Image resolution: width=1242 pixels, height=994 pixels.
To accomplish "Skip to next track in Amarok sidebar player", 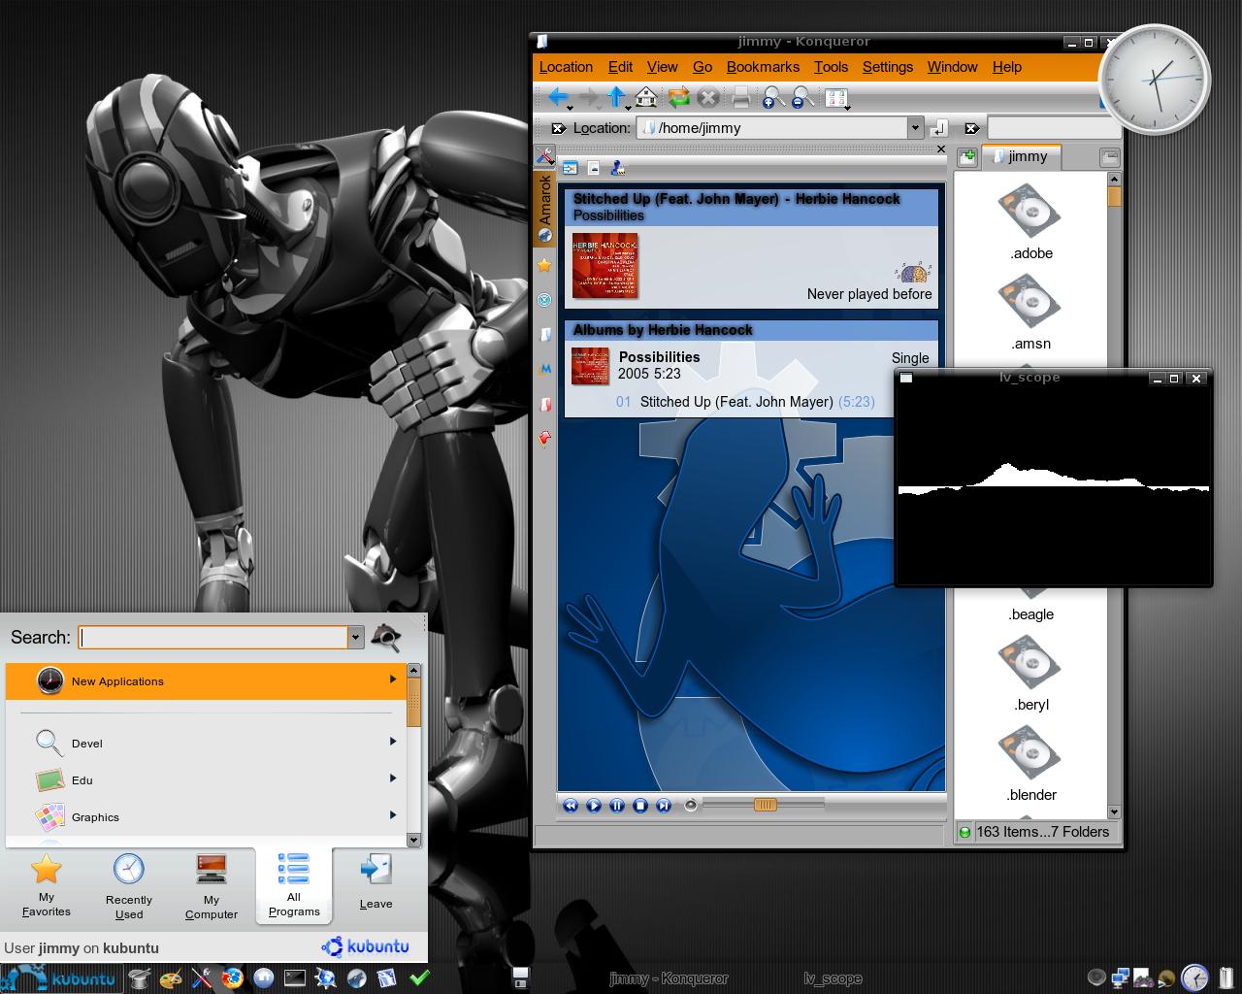I will 664,805.
